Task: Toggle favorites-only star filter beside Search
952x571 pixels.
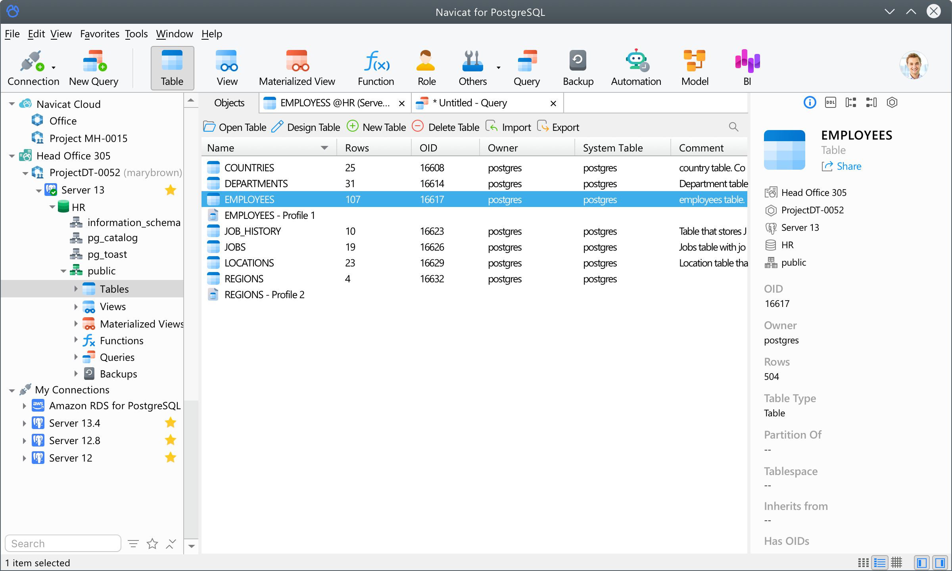Action: click(152, 544)
